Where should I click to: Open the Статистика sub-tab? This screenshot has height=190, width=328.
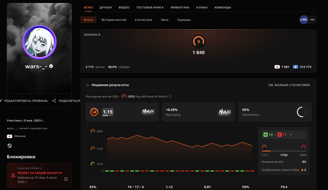click(143, 20)
